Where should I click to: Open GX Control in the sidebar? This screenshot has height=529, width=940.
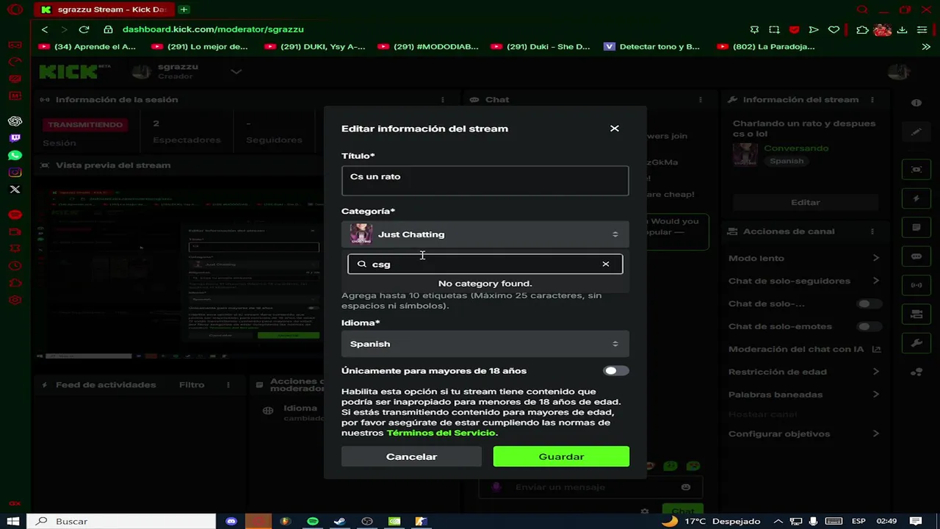(x=15, y=62)
